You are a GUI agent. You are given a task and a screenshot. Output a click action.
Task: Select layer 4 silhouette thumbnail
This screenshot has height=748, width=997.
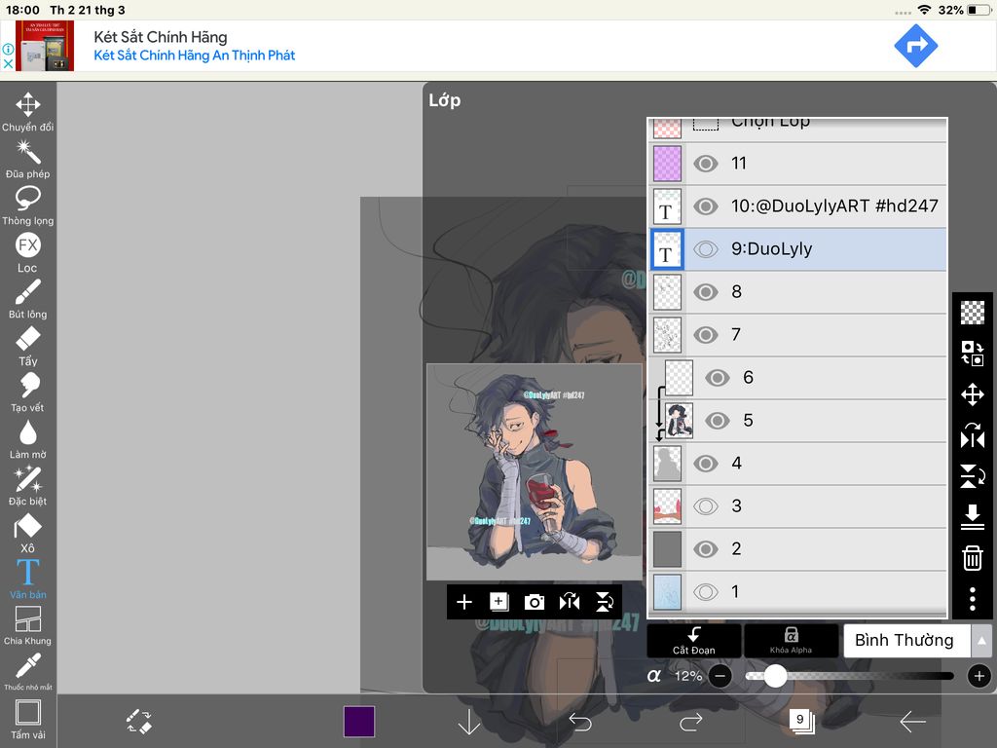(667, 463)
